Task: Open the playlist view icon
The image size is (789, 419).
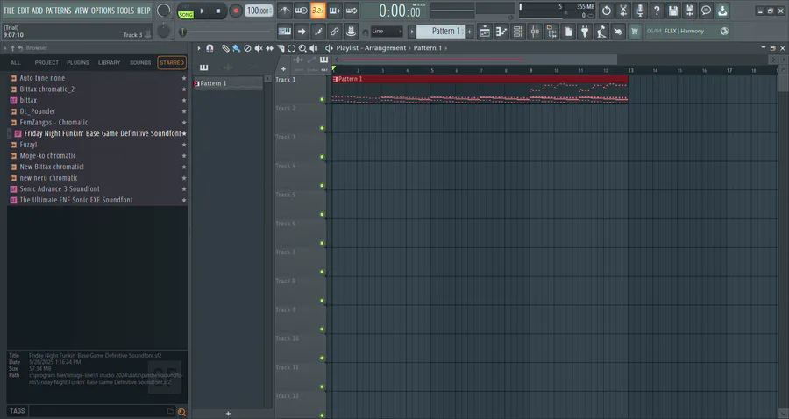Action: pos(485,32)
